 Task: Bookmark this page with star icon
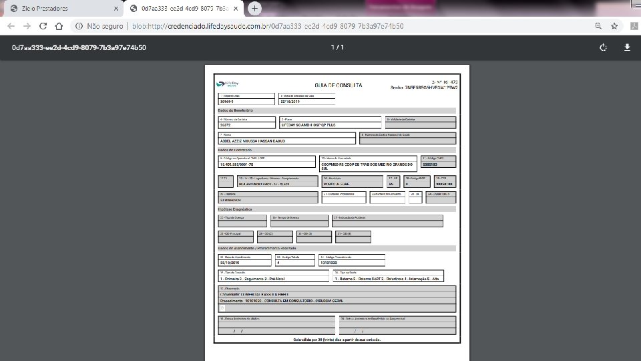[x=614, y=26]
